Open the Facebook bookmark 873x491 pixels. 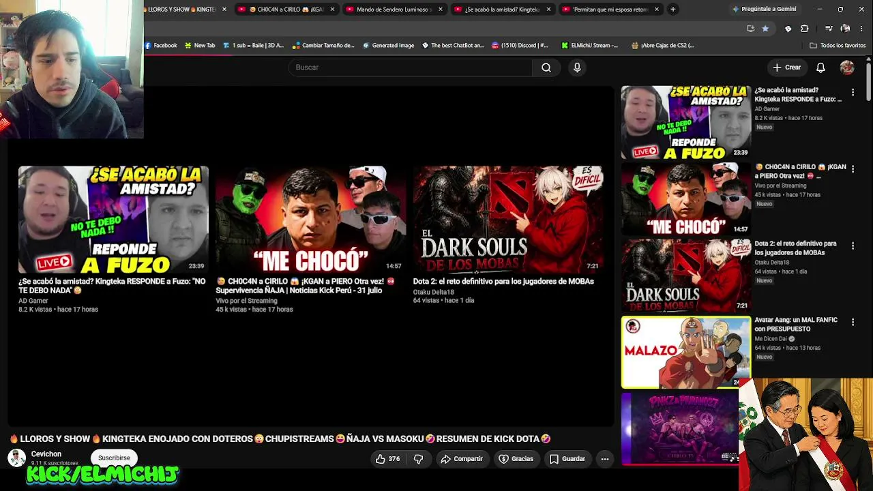[x=161, y=46]
